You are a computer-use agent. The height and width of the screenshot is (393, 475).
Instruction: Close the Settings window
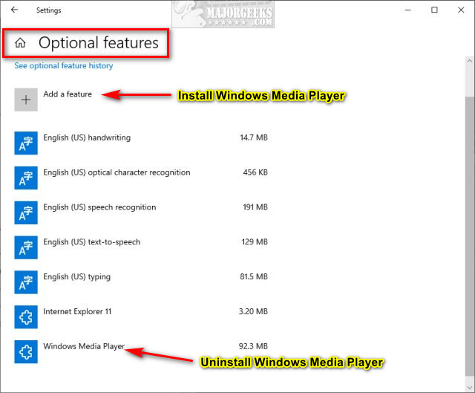tap(461, 10)
